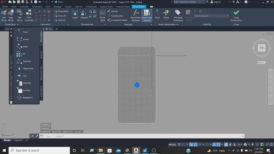Apply Auto Constrain
274x154 pixels.
(x=29, y=15)
